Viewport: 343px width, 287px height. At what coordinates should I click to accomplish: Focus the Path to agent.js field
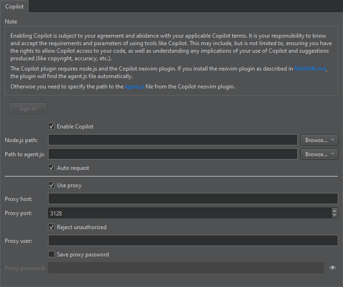[x=172, y=154]
